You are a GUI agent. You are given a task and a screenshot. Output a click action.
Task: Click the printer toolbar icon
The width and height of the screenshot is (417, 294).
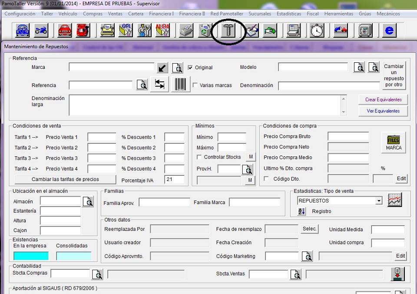186,30
